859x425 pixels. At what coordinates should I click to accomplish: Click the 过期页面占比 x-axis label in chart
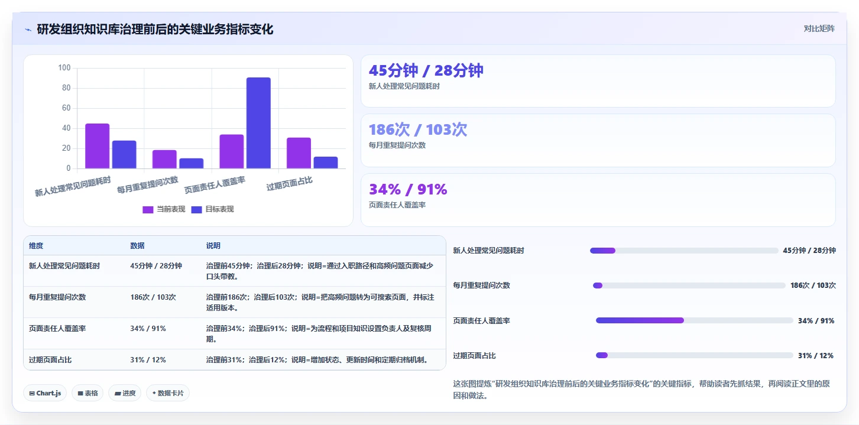289,184
